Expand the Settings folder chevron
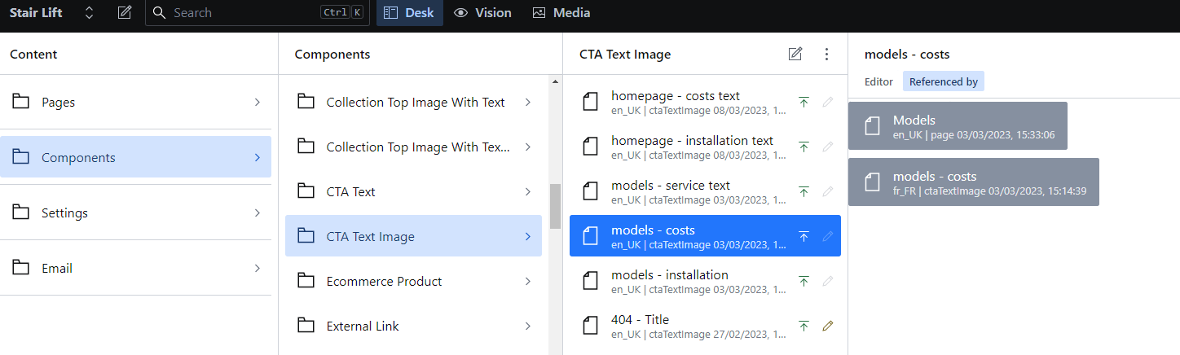Viewport: 1180px width, 355px height. tap(257, 213)
